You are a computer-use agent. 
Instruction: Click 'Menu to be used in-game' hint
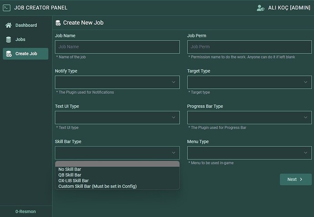[x=211, y=163]
